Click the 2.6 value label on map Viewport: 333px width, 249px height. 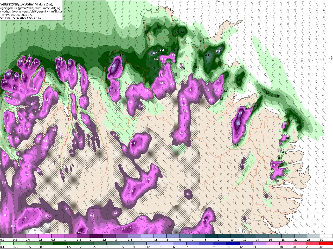[x=256, y=106]
